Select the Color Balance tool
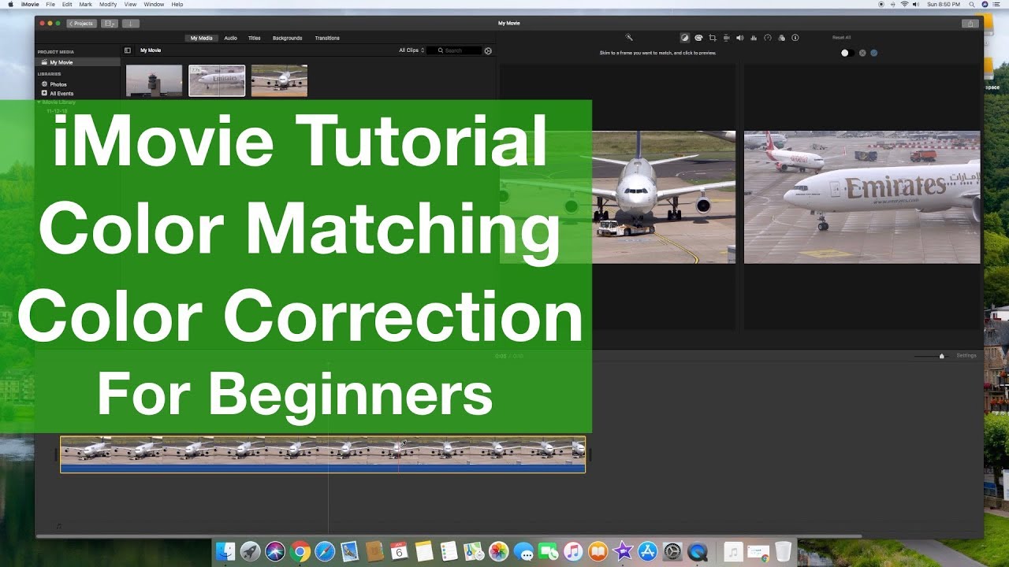The width and height of the screenshot is (1009, 567). (x=684, y=37)
